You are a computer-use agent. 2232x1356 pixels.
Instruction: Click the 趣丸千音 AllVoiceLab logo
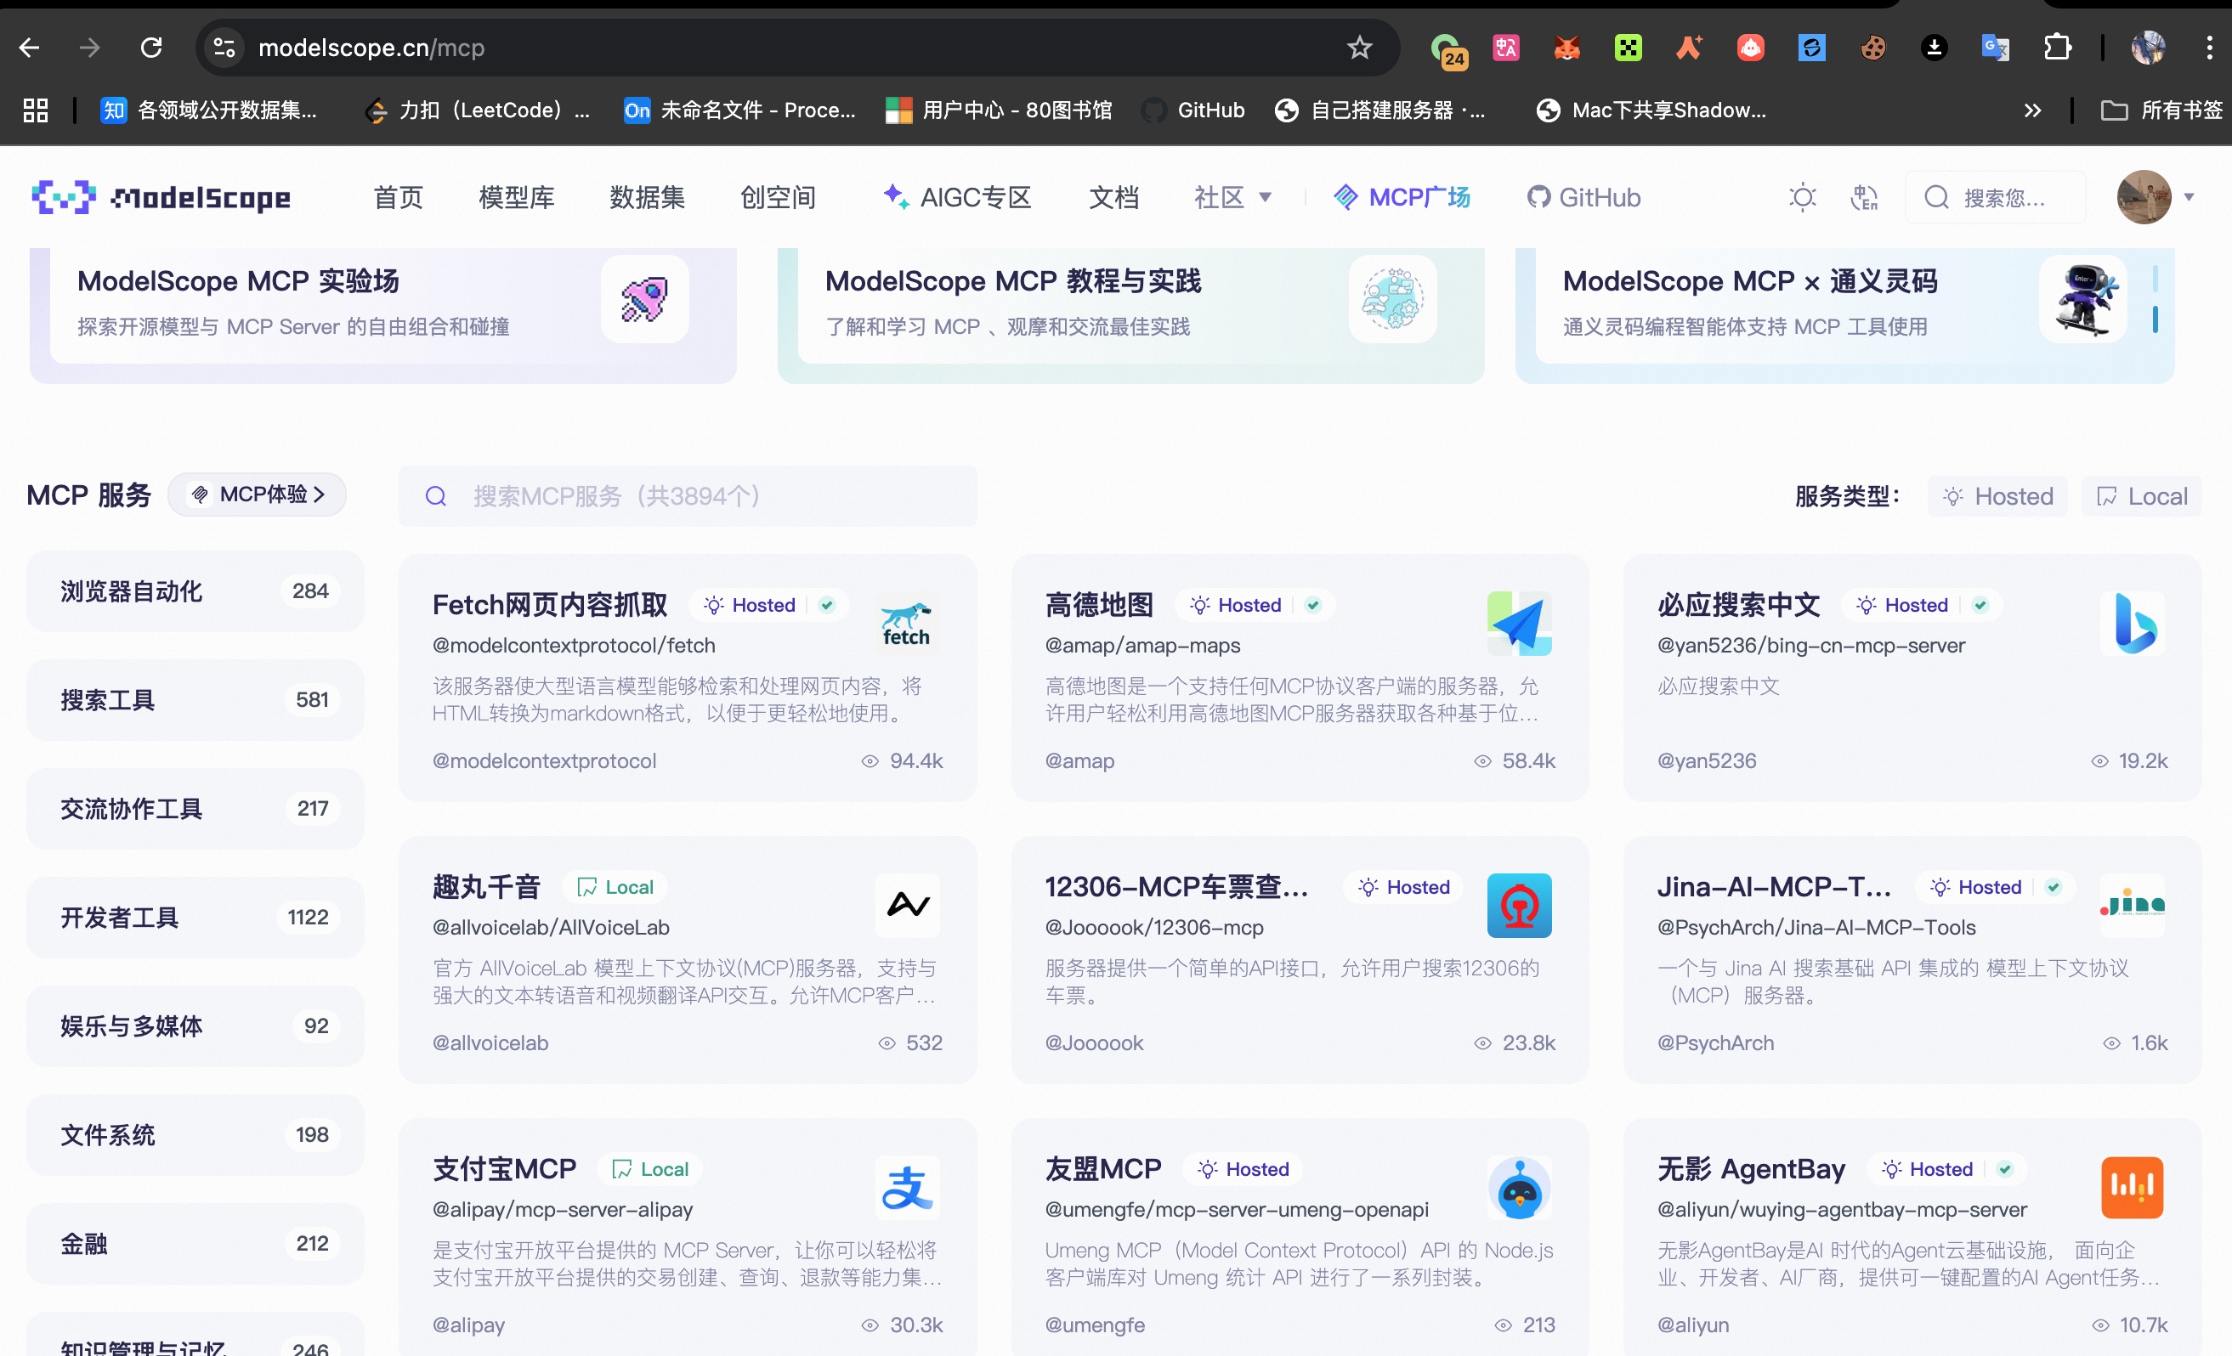tap(907, 905)
